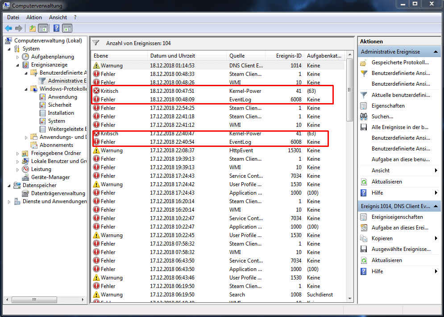The image size is (444, 317).
Task: Click the Aufgabenplanung clock icon
Action: [25, 57]
